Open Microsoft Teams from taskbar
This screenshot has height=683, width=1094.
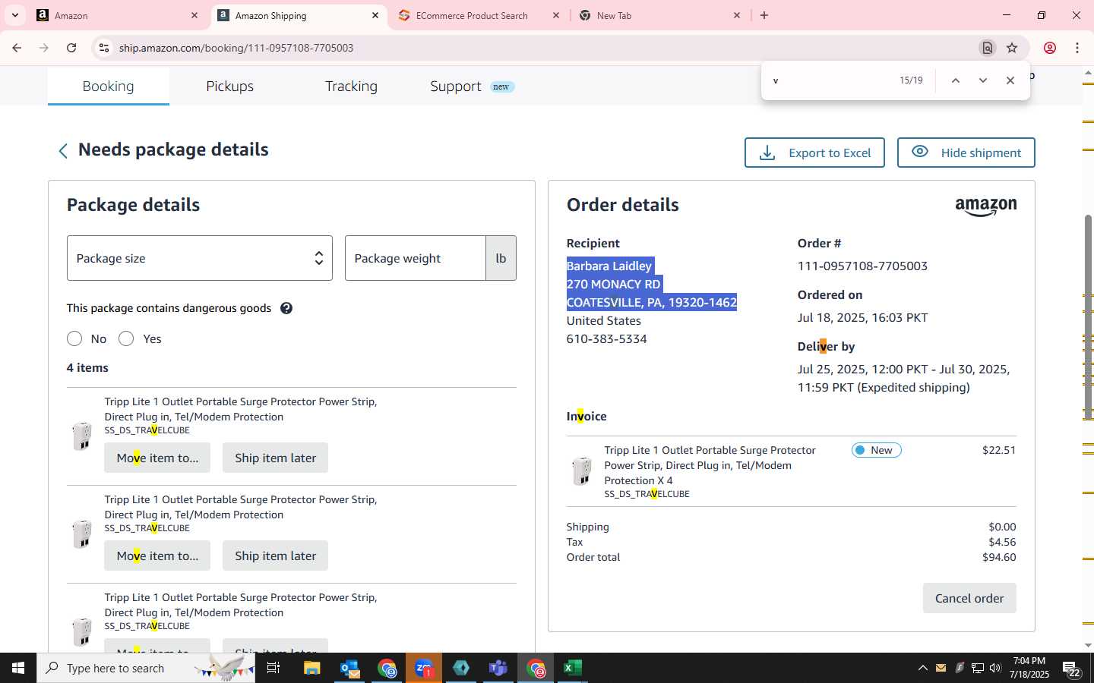tap(498, 668)
